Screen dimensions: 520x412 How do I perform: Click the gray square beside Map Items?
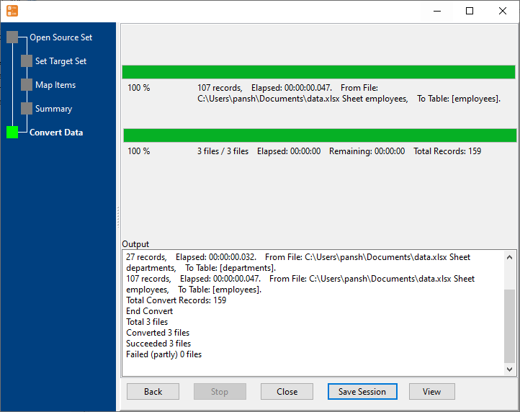[27, 85]
